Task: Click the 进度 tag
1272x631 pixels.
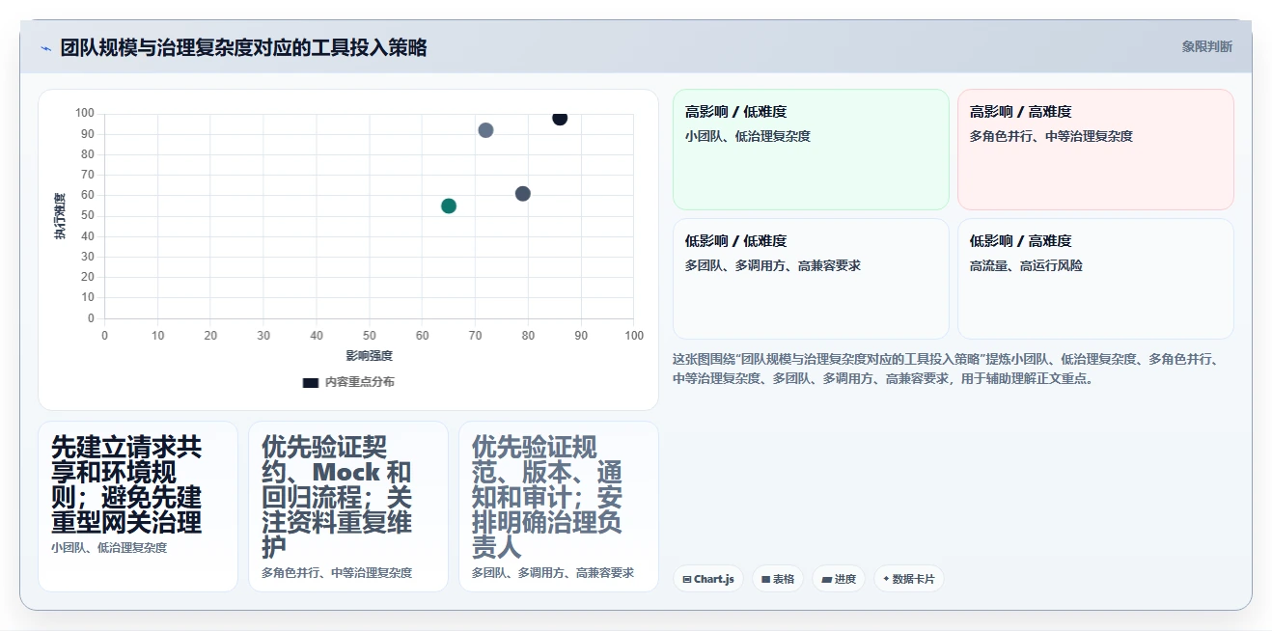Action: (839, 579)
